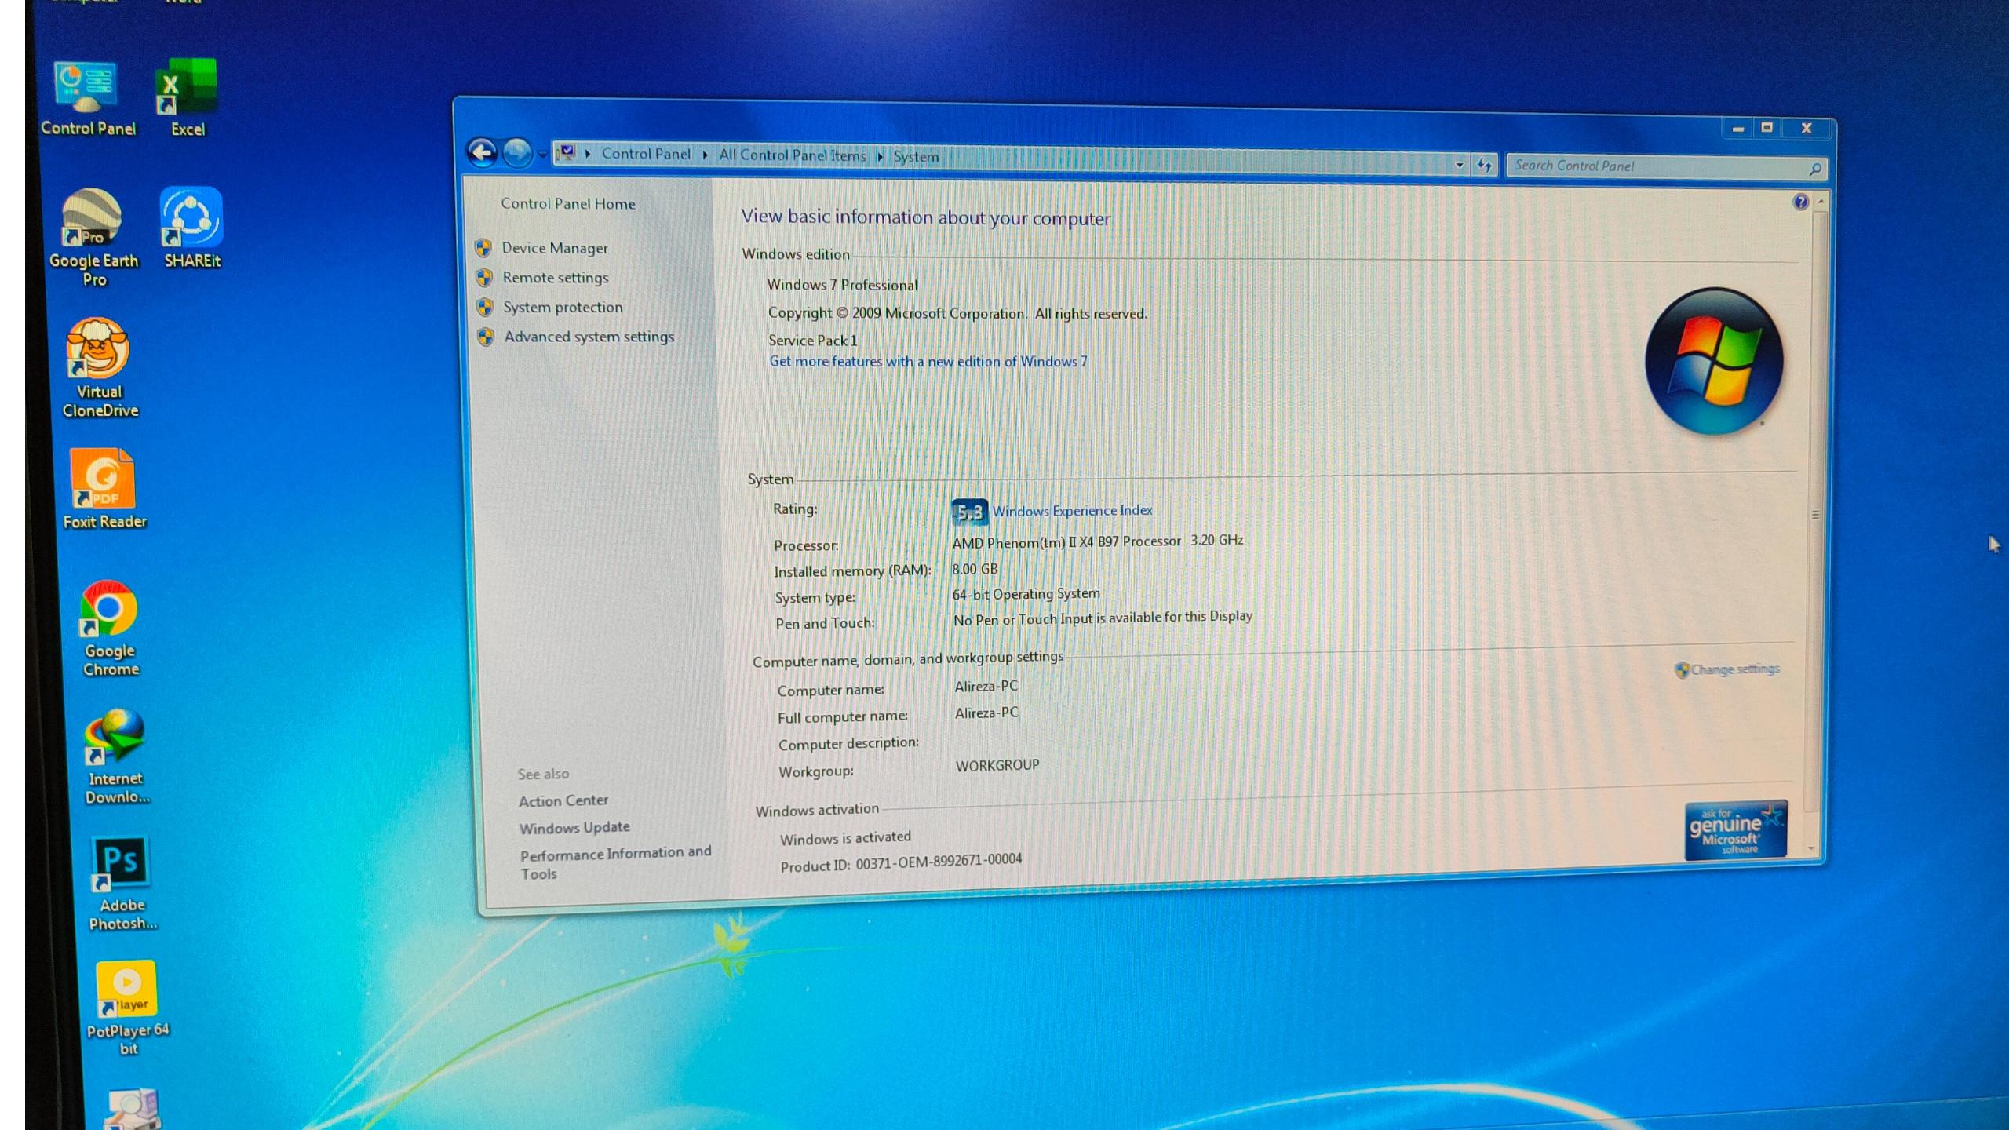The height and width of the screenshot is (1130, 2009).
Task: Expand the Control Panel breadcrumb arrow
Action: (705, 155)
